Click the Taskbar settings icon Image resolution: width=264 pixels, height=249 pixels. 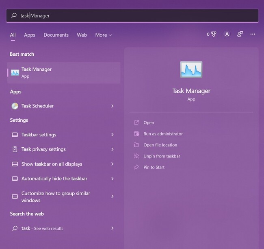point(15,135)
